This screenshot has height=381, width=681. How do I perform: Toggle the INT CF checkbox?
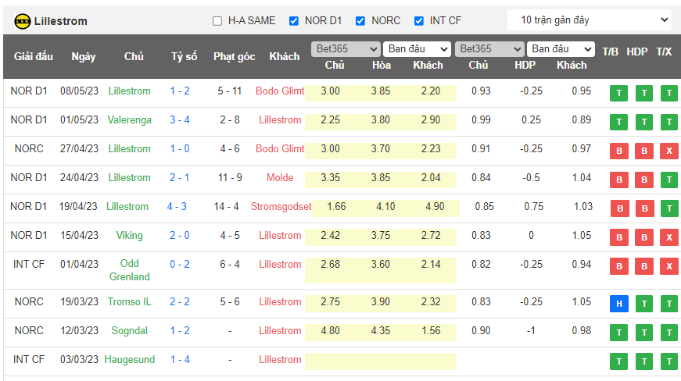tap(419, 21)
